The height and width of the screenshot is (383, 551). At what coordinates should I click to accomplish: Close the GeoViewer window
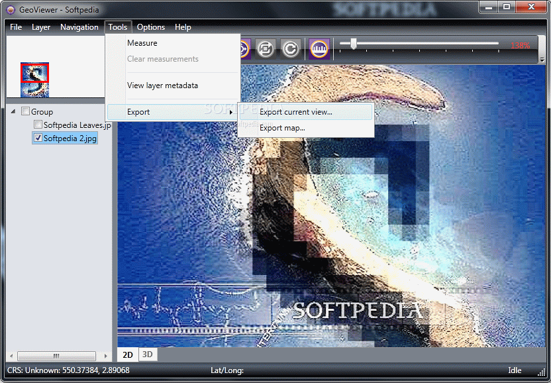point(531,7)
